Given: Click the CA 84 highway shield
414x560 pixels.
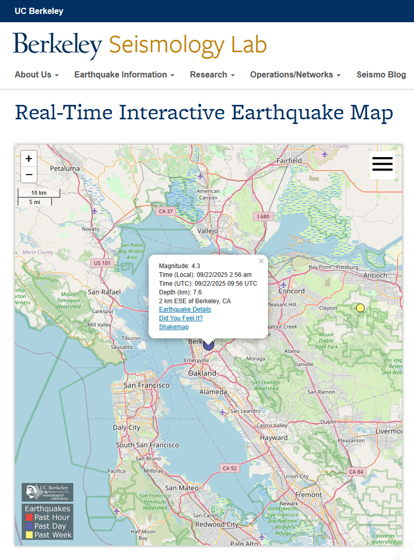Looking at the screenshot, I should coord(356,472).
